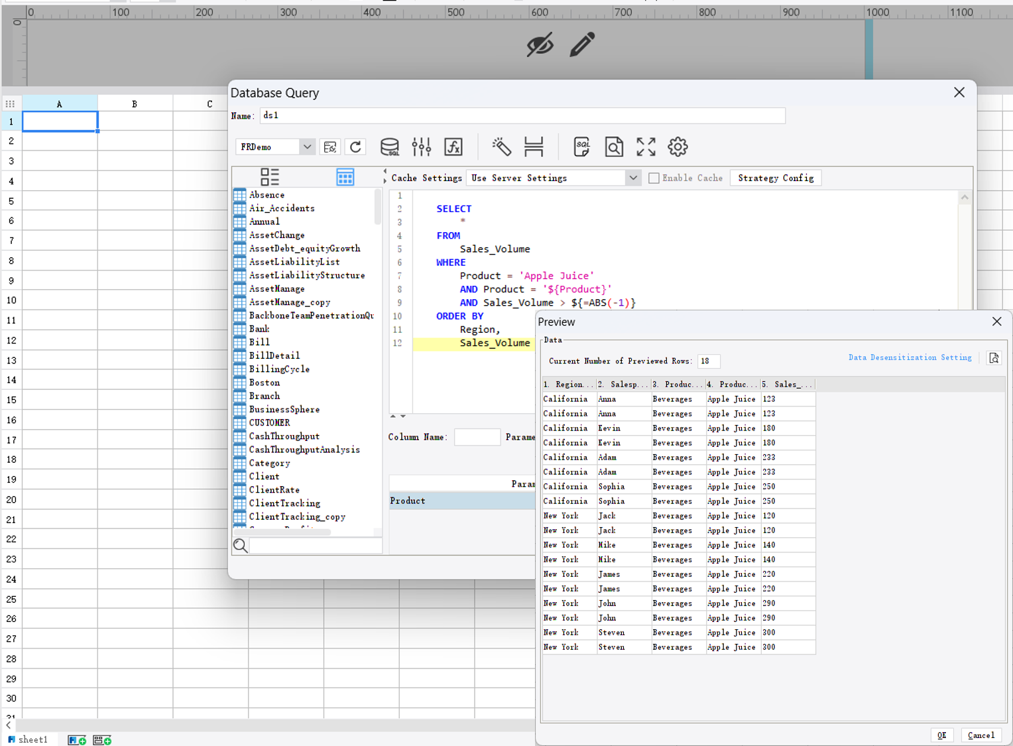Click the up/down arrows below SQL editor
Viewport: 1013px width, 746px height.
[x=398, y=416]
